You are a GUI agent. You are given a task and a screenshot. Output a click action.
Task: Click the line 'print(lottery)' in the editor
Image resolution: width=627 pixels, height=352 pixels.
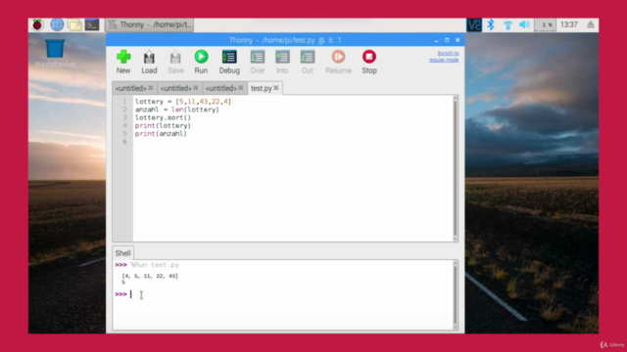pyautogui.click(x=163, y=125)
